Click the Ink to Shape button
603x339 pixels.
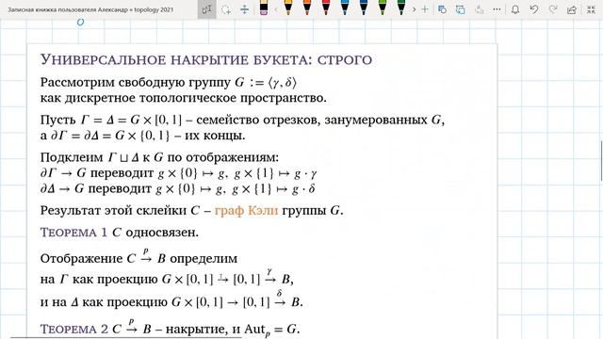click(x=461, y=9)
